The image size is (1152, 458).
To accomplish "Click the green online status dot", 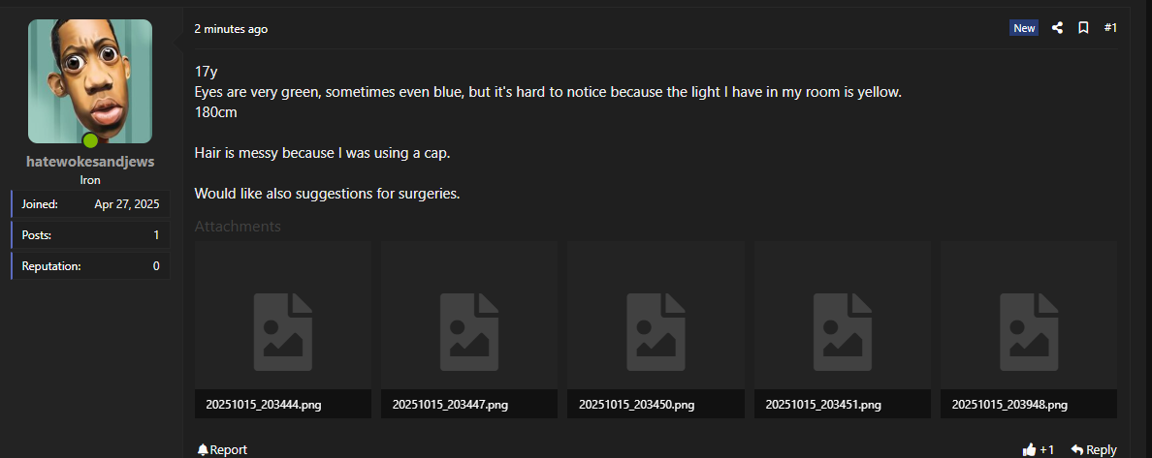I will click(x=90, y=140).
